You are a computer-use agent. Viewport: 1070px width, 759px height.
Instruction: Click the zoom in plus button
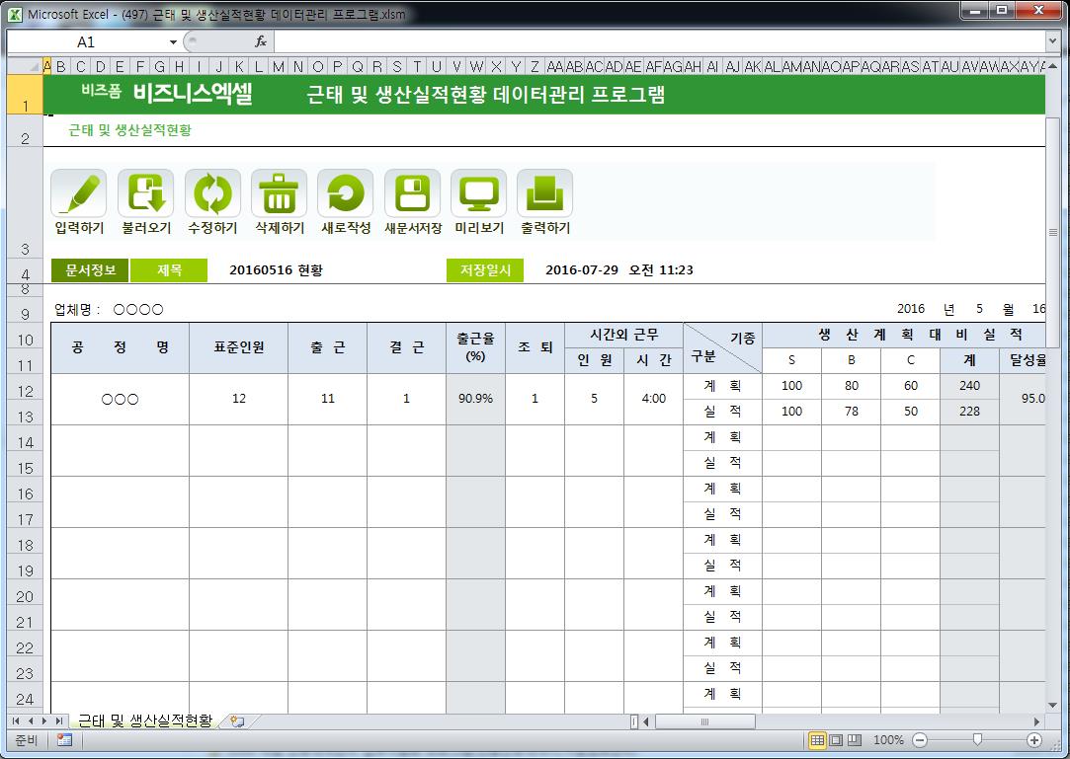click(x=1034, y=740)
